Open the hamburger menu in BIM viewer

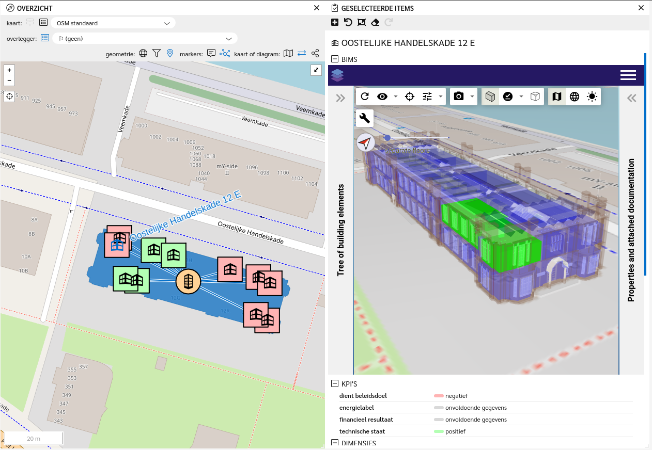(x=628, y=75)
